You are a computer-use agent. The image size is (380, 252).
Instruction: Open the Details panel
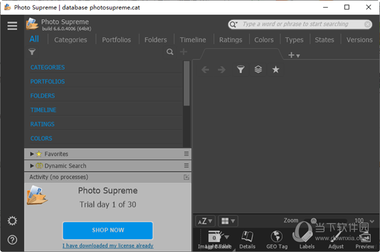[248, 239]
